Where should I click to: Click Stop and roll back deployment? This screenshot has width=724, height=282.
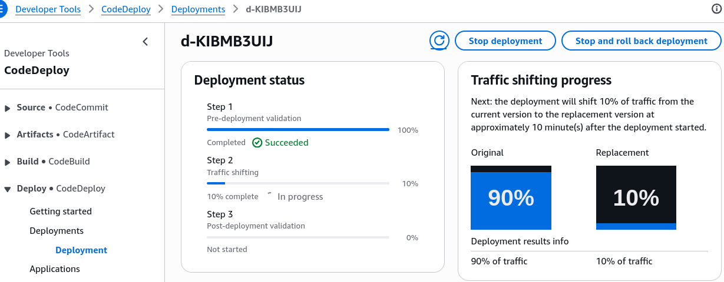pos(641,41)
